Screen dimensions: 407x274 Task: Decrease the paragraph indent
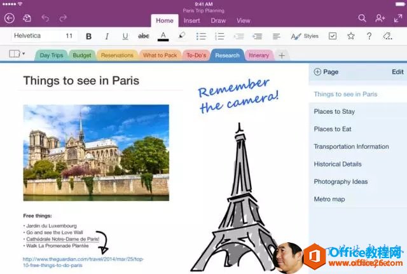[239, 36]
